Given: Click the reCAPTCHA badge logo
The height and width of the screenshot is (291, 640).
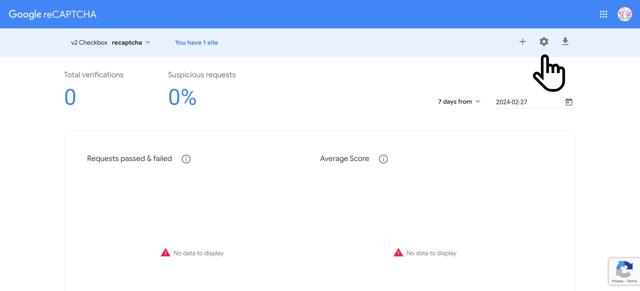Looking at the screenshot, I should [624, 269].
